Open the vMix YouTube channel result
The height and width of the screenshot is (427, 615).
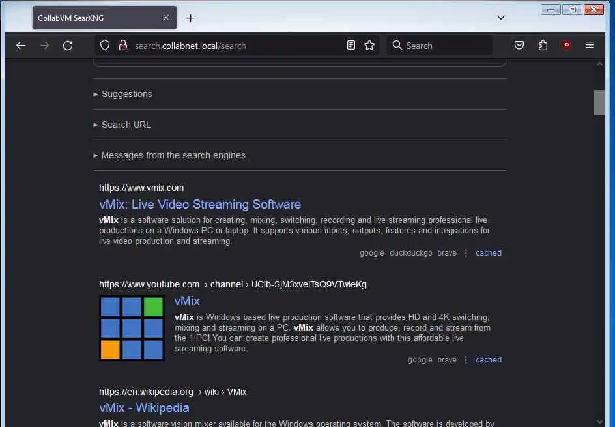click(187, 301)
